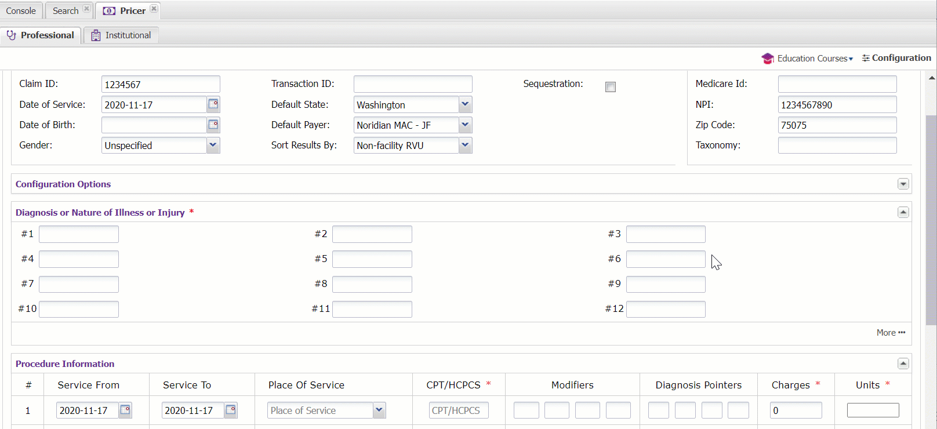Collapse the Diagnosis section
The image size is (937, 429).
pos(903,212)
